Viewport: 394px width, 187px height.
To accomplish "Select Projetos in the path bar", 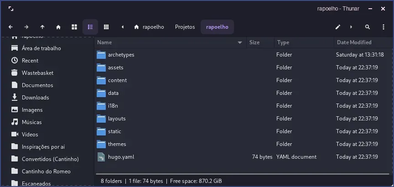I will point(185,27).
